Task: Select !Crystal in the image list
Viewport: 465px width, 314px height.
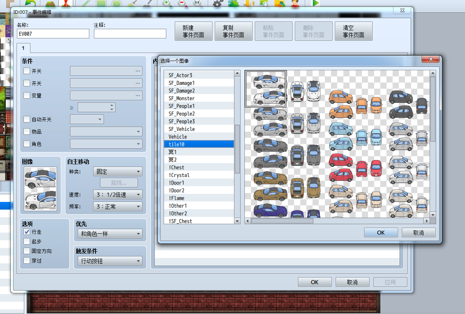Action: (199, 175)
